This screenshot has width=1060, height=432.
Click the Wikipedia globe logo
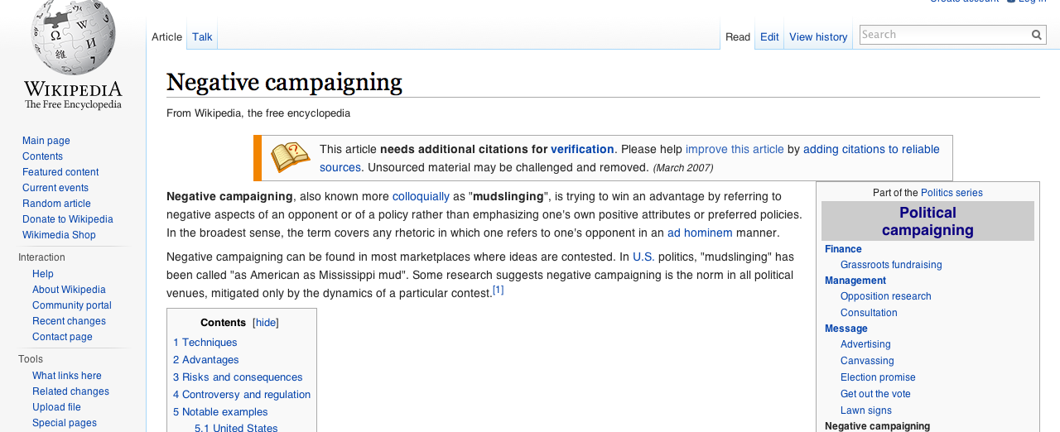(73, 37)
